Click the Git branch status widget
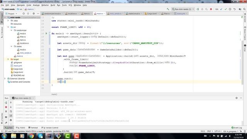The width and height of the screenshot is (247, 139). click(x=231, y=131)
